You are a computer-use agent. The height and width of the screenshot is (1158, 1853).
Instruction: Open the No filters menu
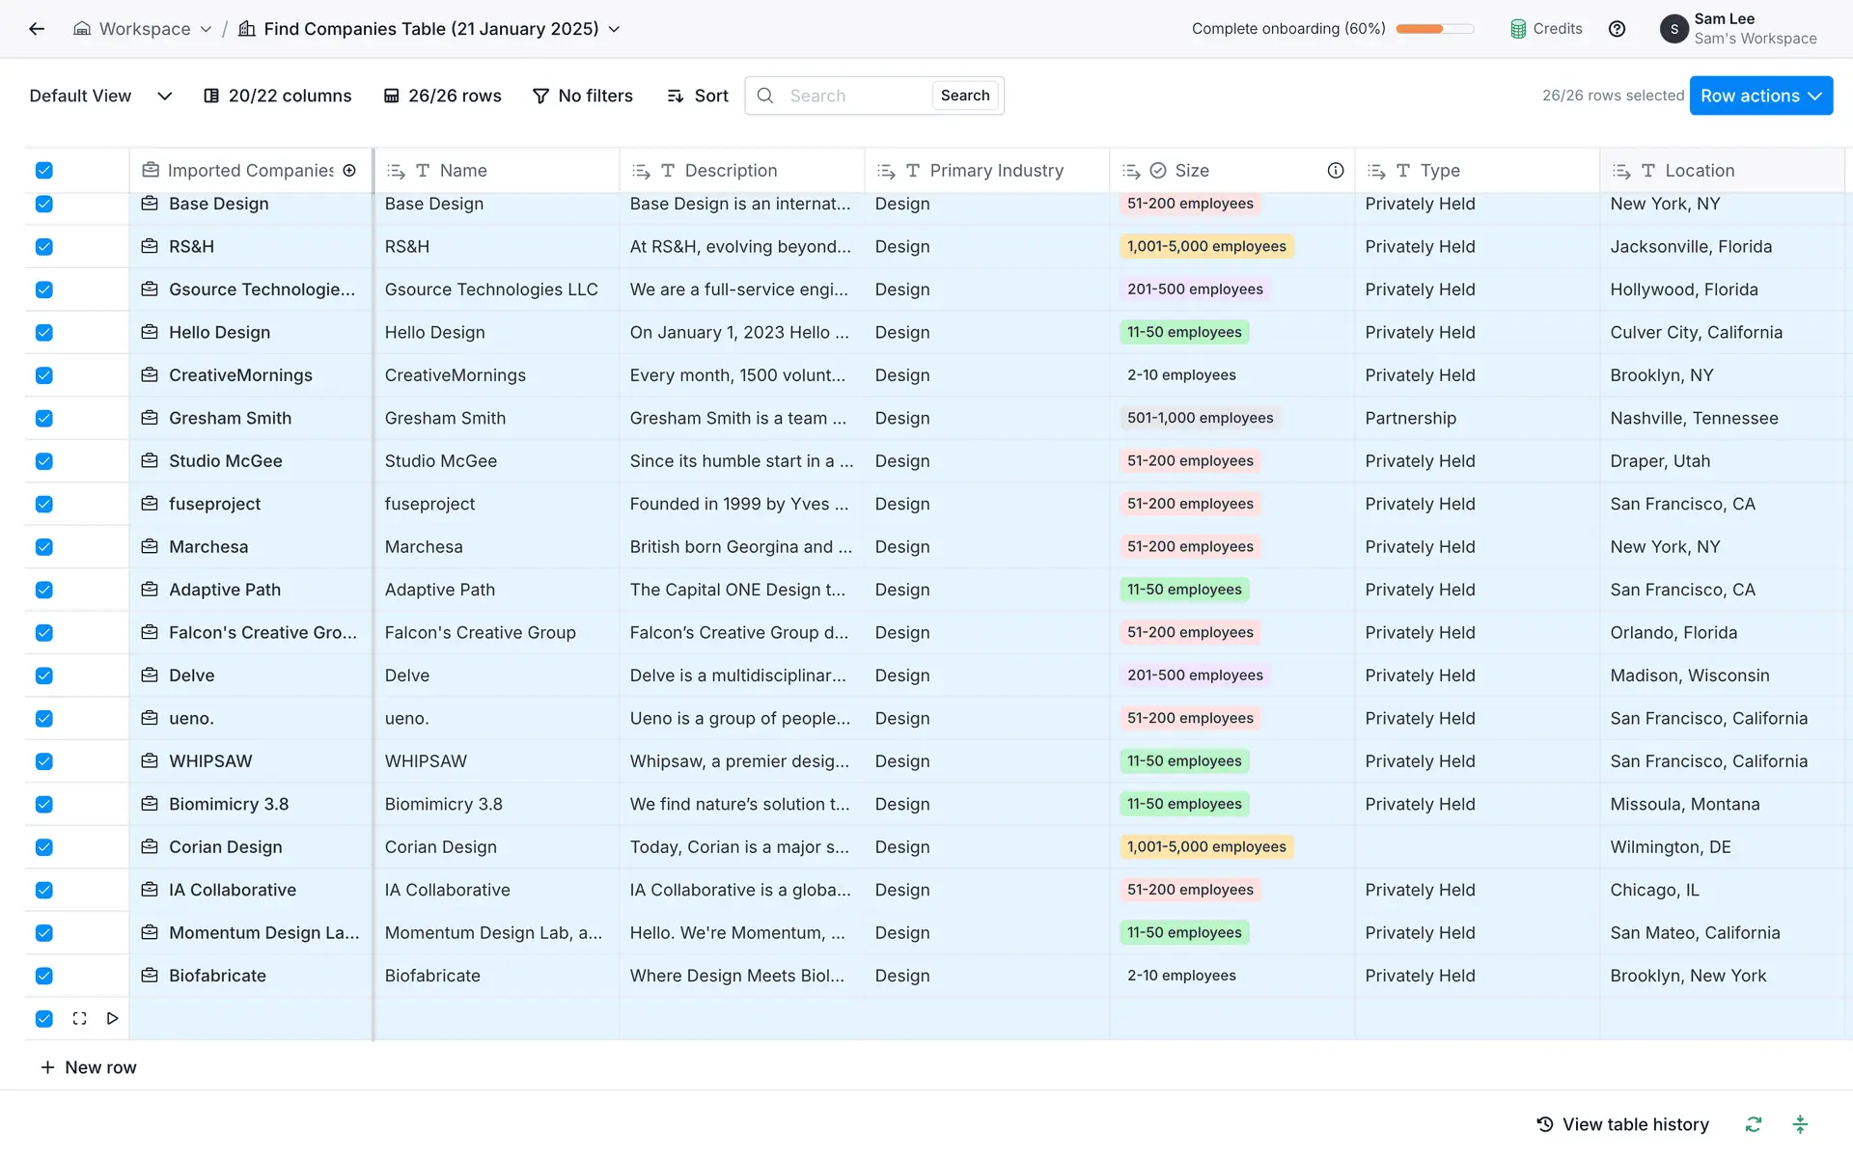583,96
